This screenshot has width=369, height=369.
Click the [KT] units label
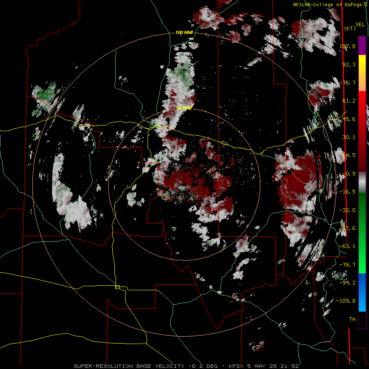(x=350, y=28)
